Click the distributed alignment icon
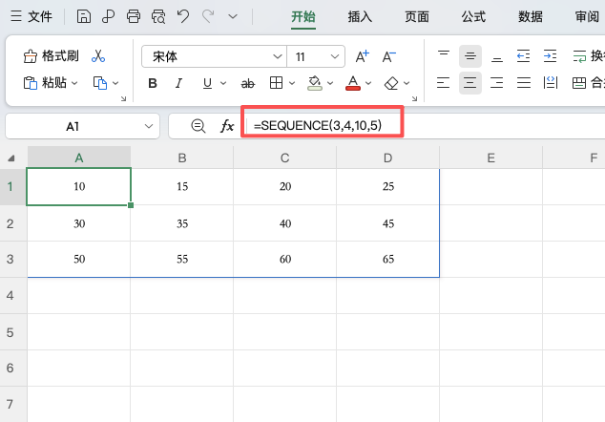The height and width of the screenshot is (422, 605). pyautogui.click(x=551, y=83)
